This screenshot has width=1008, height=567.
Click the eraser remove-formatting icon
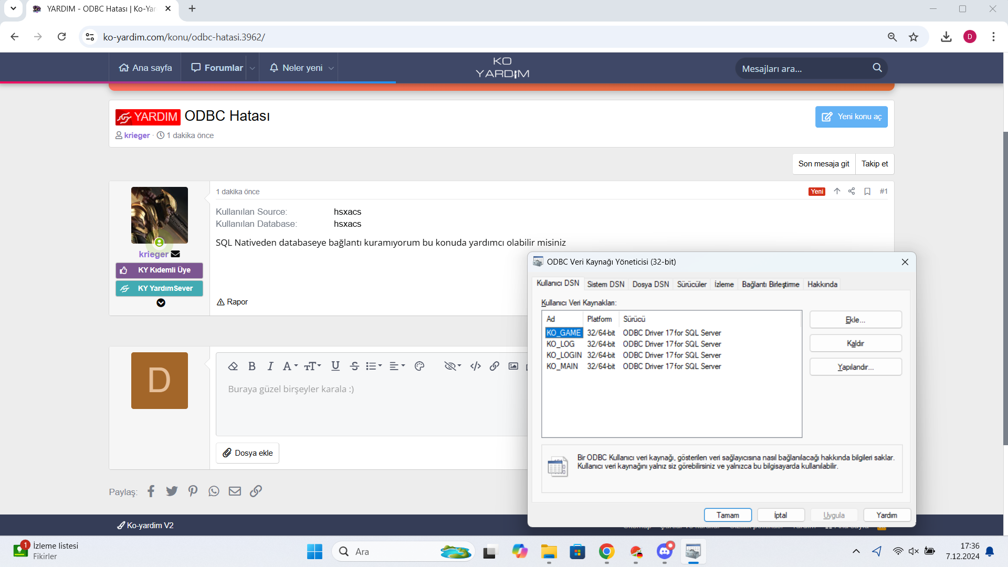point(233,366)
